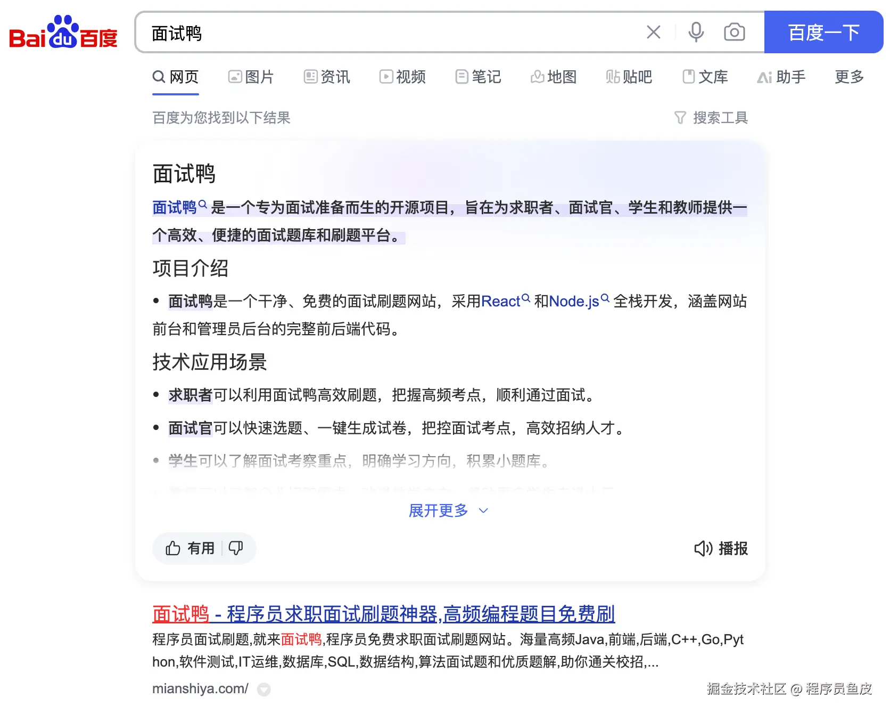Click the thumbs down icon
This screenshot has width=890, height=714.
(236, 548)
